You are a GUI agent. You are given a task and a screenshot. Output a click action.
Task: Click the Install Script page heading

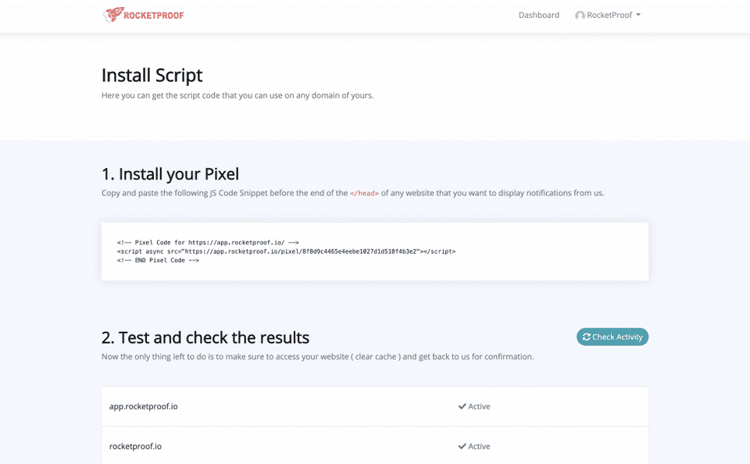pyautogui.click(x=152, y=75)
